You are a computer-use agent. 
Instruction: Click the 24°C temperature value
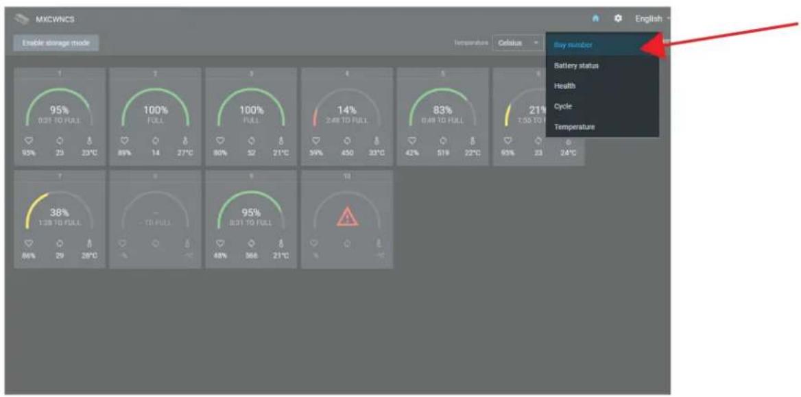[568, 152]
